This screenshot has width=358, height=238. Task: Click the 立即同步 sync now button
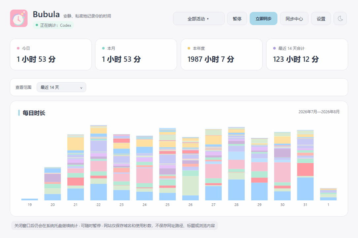point(264,18)
